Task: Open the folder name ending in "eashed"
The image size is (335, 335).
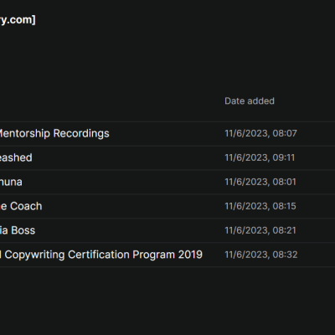Action: coord(16,157)
